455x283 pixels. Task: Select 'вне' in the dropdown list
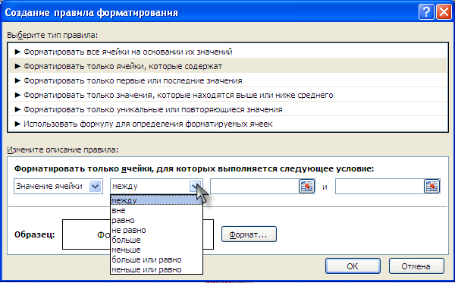156,210
